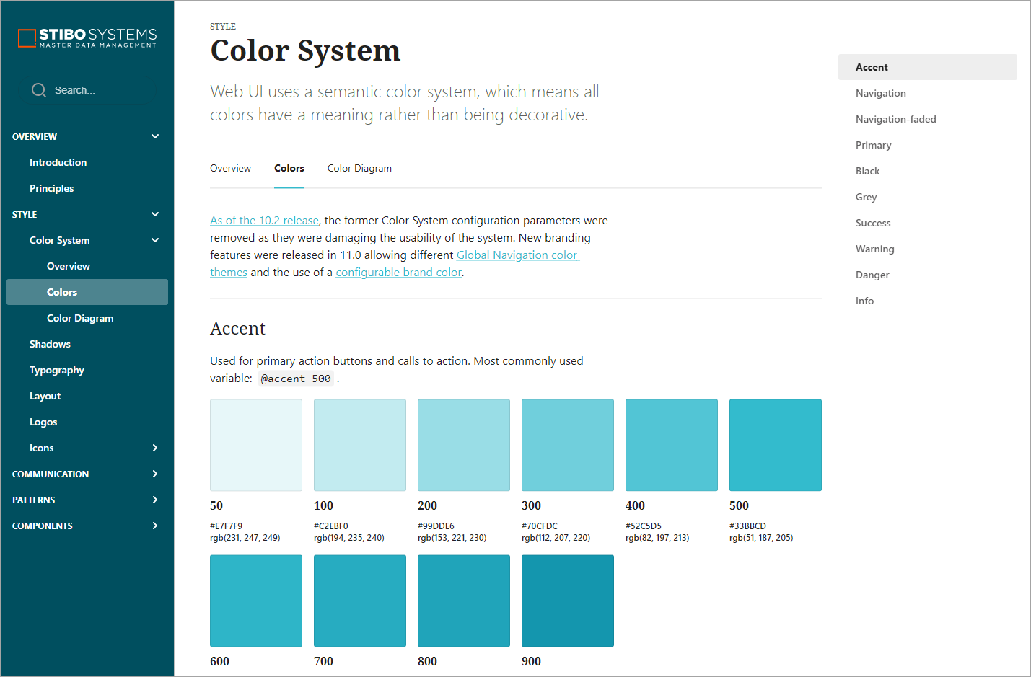Jump to Navigation-faded in page outline
Screen dimensions: 1031x677
pos(895,119)
